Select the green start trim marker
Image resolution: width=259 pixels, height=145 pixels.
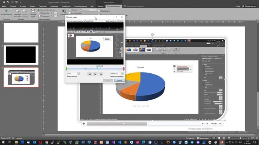66,69
